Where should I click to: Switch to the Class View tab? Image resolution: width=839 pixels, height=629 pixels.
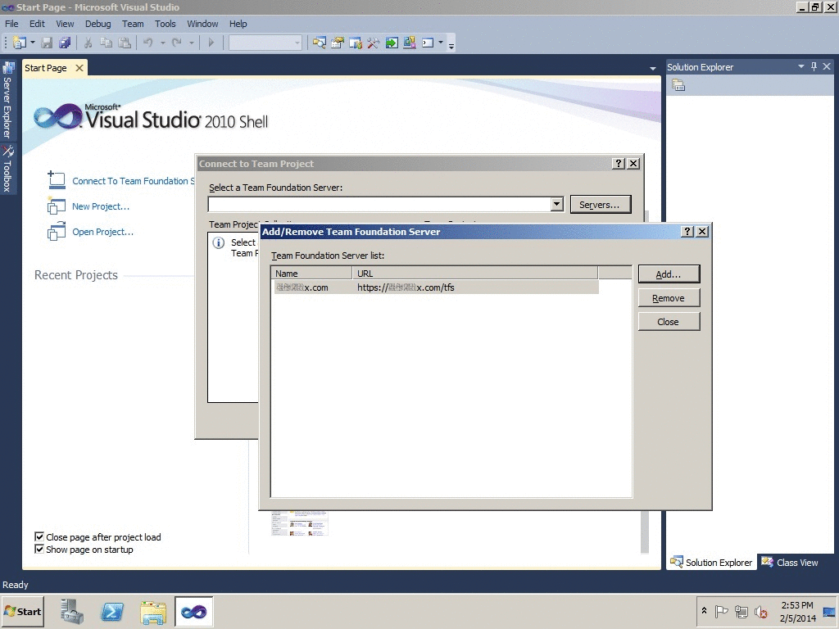[791, 562]
